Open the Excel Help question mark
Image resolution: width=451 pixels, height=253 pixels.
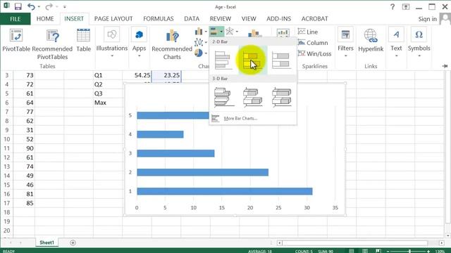[393, 6]
